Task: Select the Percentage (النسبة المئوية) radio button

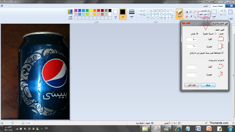Action: click(x=215, y=34)
